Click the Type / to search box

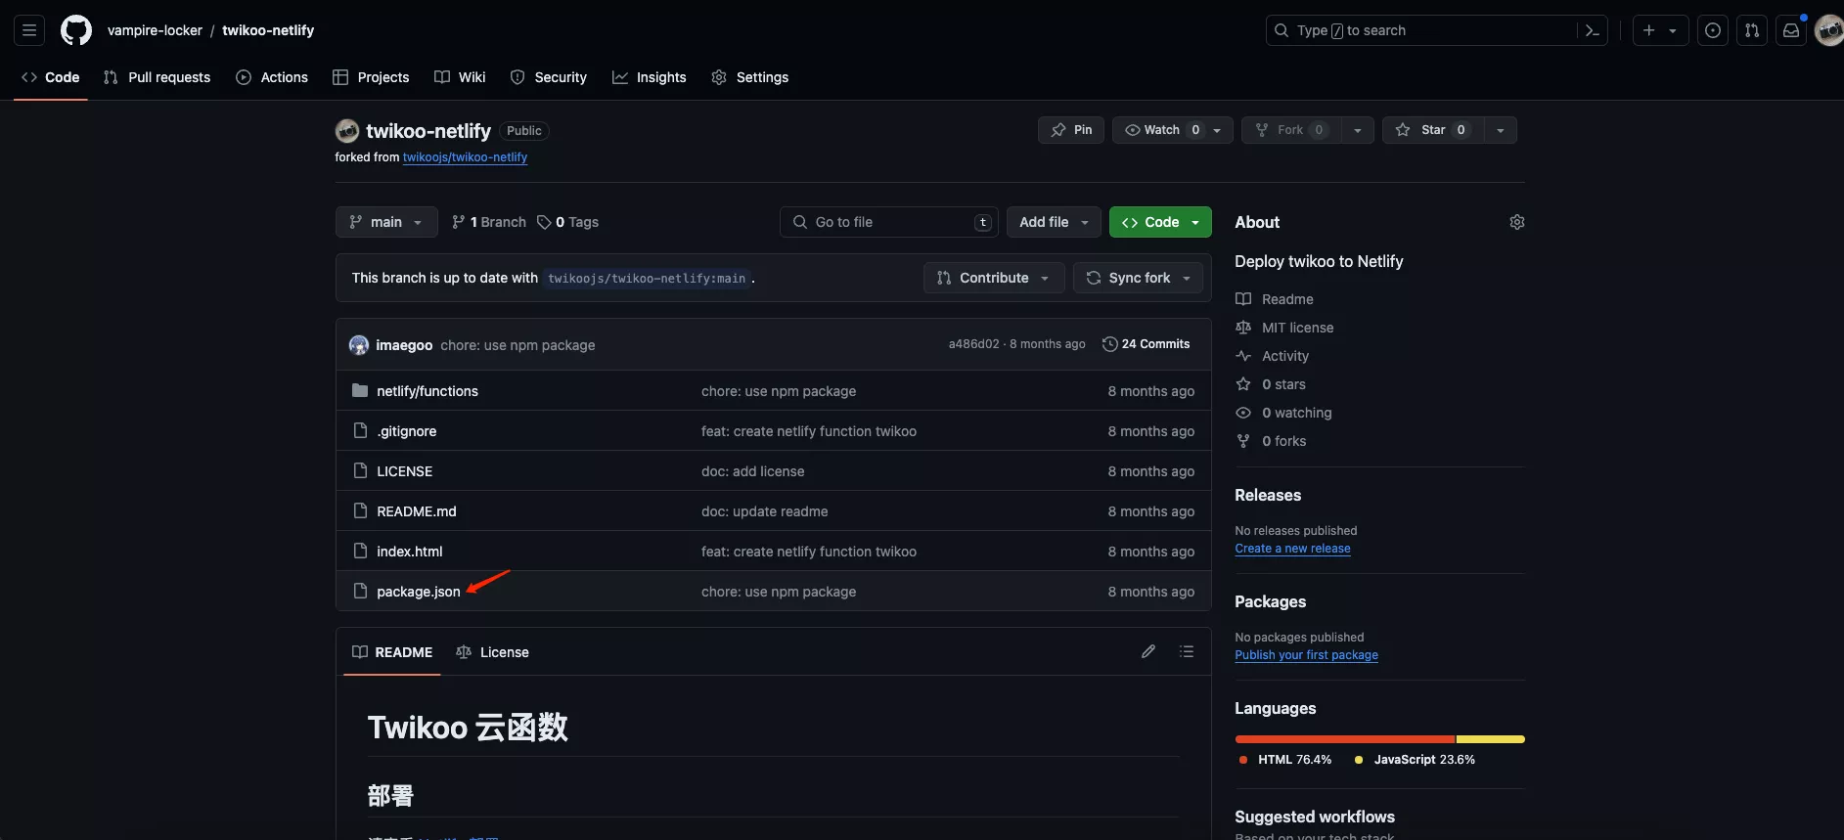coord(1437,30)
